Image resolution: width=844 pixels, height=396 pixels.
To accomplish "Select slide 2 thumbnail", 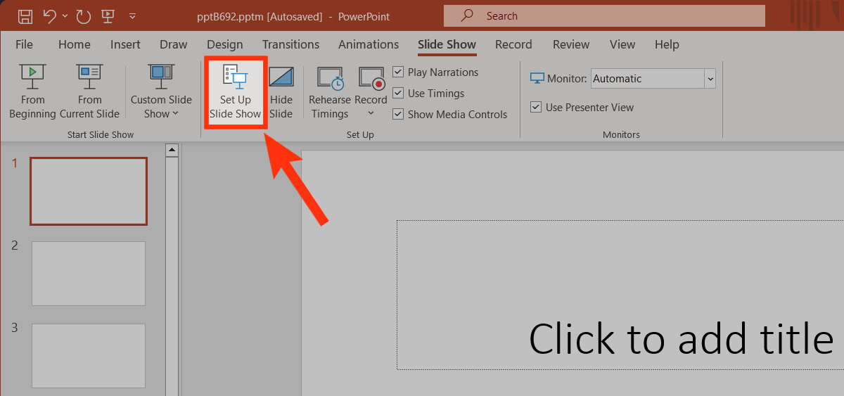I will [x=89, y=274].
